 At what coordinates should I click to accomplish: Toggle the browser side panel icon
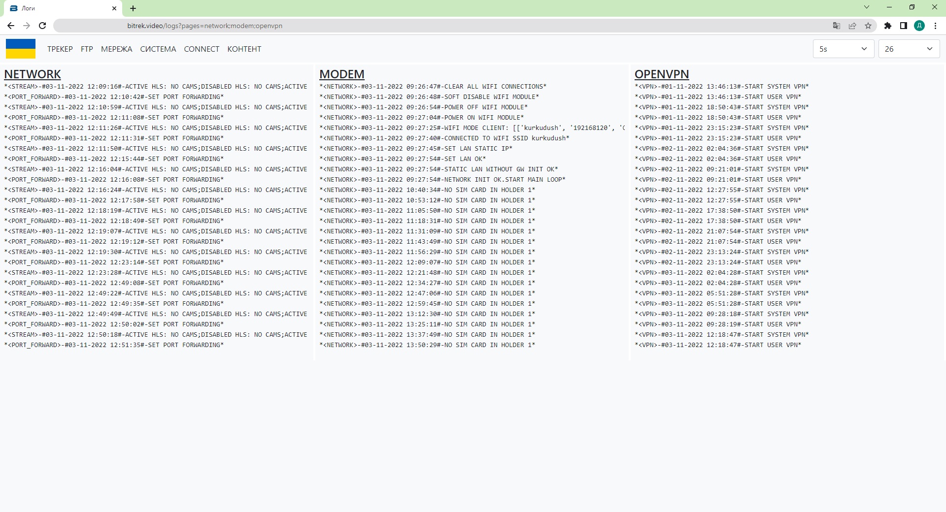click(x=903, y=26)
